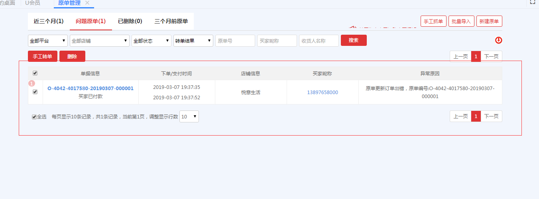Screen dimensions: 539x199
Task: Close the 原单管理 tab
Action: [x=87, y=3]
